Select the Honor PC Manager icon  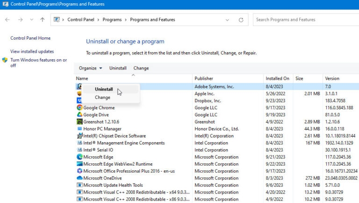pyautogui.click(x=79, y=129)
